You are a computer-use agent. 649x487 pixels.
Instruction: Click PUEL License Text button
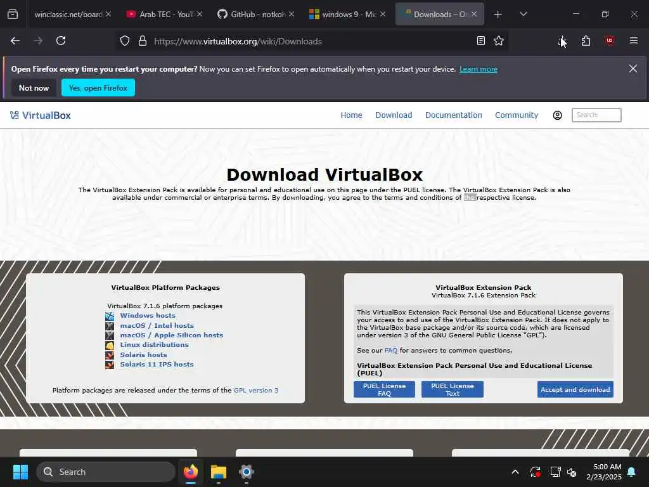click(x=453, y=389)
